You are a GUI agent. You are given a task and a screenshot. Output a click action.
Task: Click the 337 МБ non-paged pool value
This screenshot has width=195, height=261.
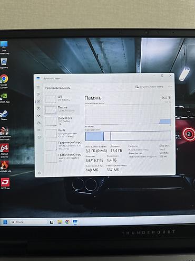coord(113,170)
